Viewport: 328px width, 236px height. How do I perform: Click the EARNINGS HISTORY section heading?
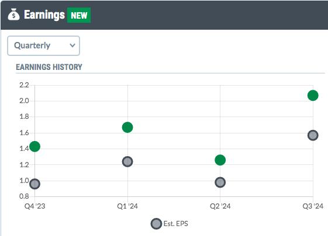49,67
